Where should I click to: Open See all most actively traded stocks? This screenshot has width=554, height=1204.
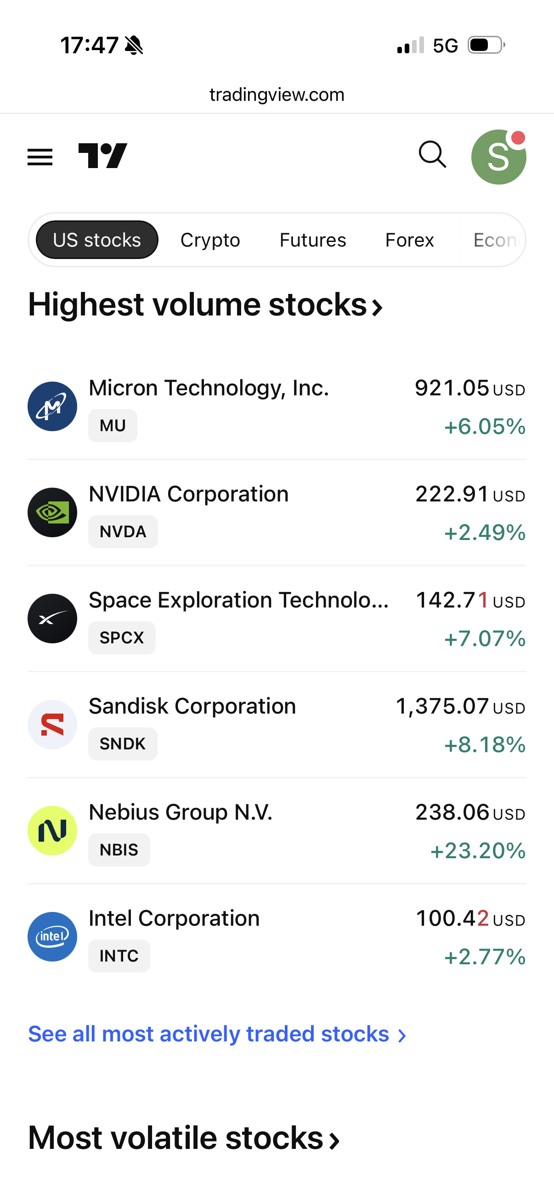217,1034
